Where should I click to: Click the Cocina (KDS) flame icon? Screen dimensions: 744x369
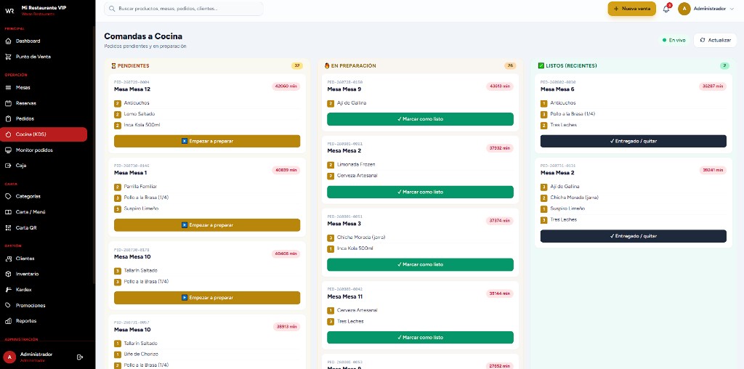click(8, 134)
